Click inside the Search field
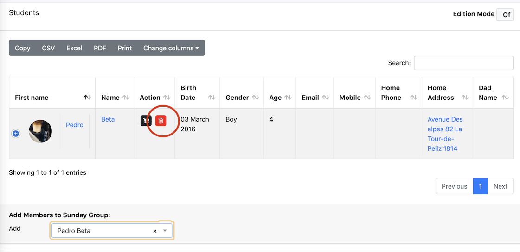This screenshot has width=520, height=252. coord(463,63)
